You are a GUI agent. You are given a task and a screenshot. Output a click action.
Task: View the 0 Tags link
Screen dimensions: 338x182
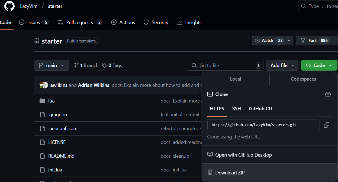[x=112, y=65]
